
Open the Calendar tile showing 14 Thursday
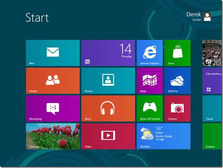pyautogui.click(x=108, y=53)
